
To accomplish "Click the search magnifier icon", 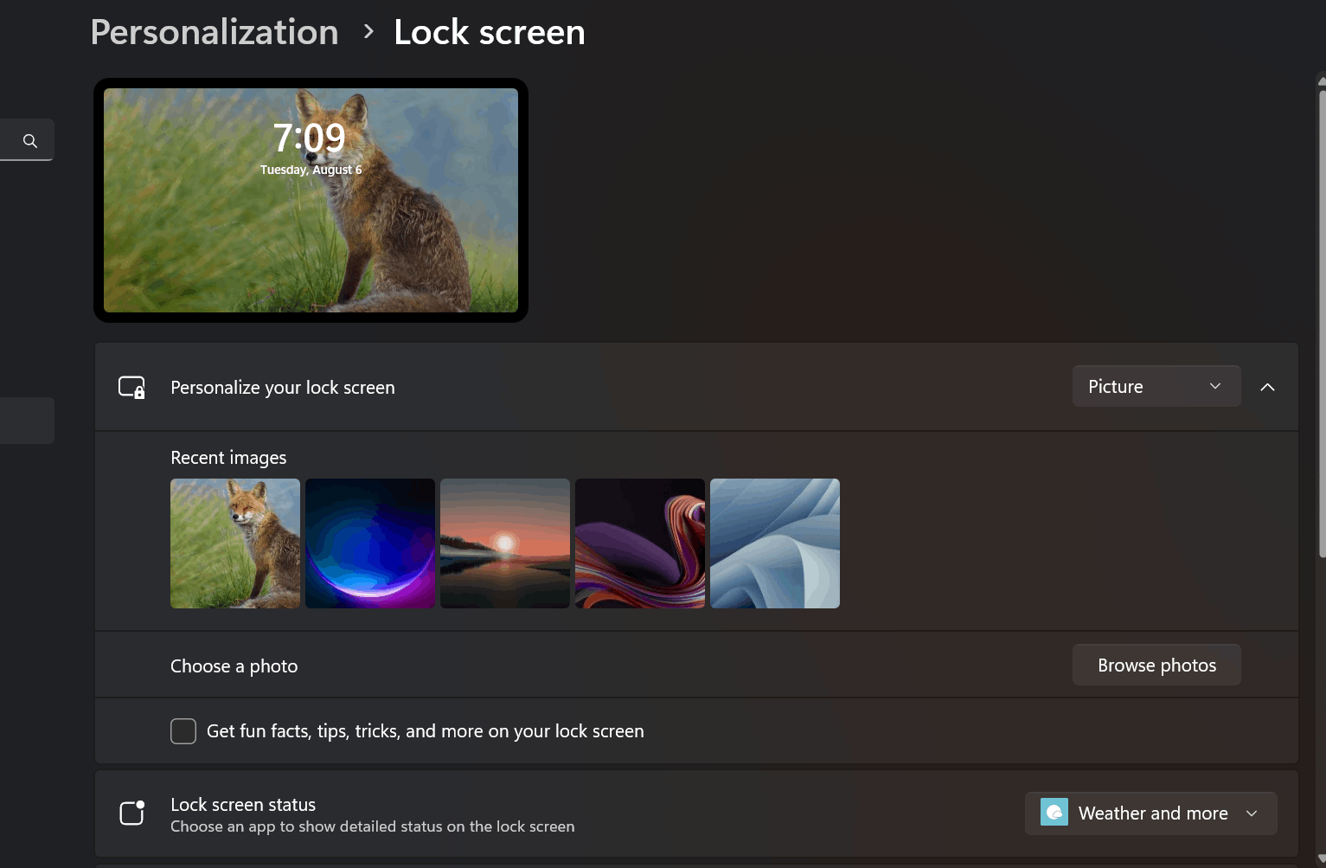I will tap(30, 140).
